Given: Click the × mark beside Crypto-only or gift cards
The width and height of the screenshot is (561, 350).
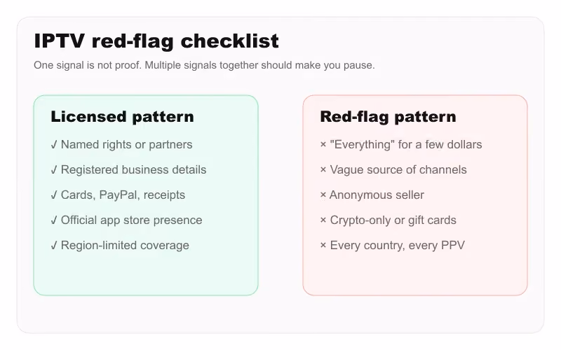Looking at the screenshot, I should point(323,220).
